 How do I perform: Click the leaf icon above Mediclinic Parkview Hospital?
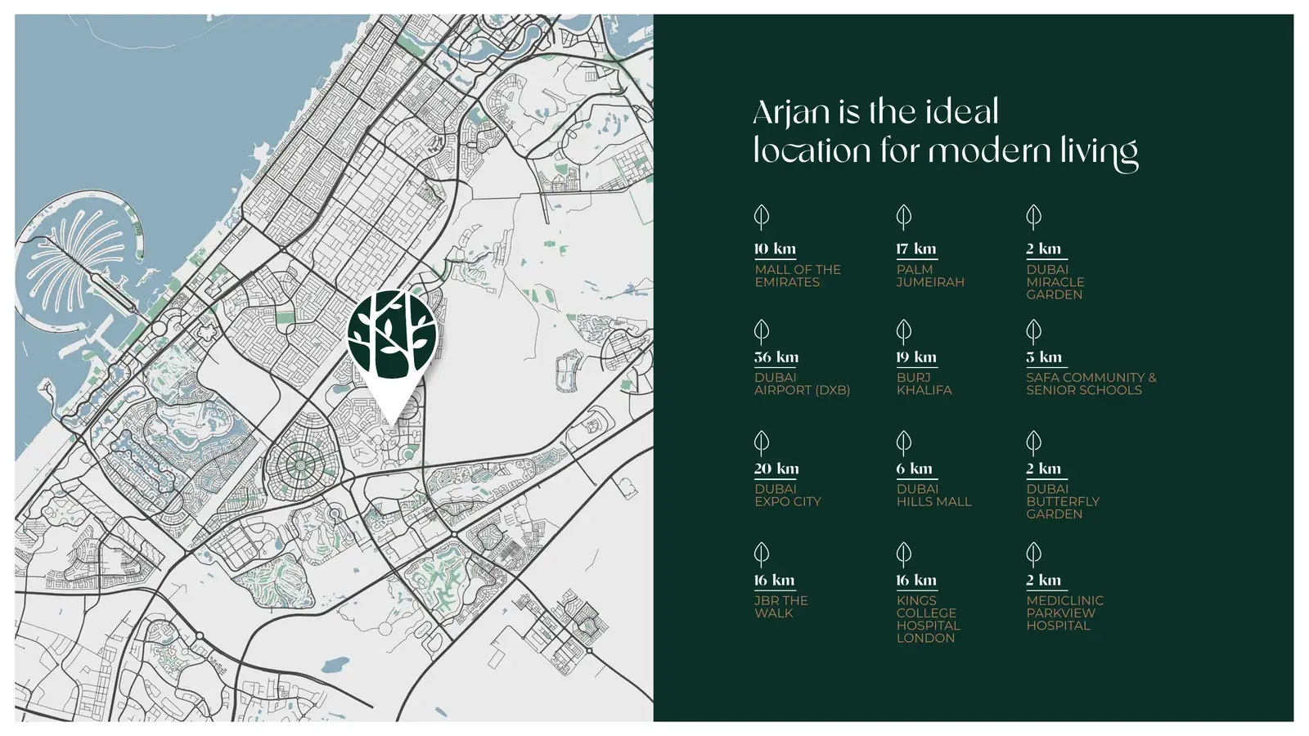(1034, 554)
